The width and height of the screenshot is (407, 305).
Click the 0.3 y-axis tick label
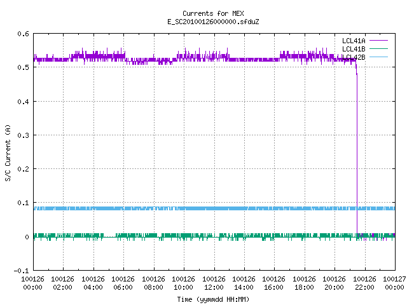tap(23, 135)
